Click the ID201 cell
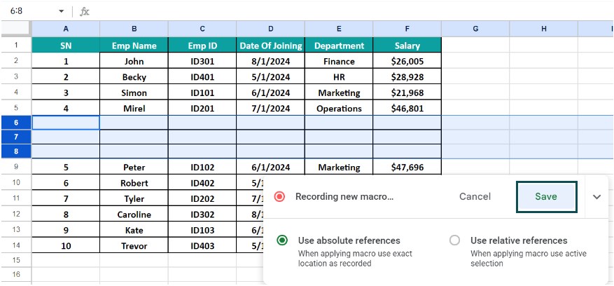 coord(202,108)
